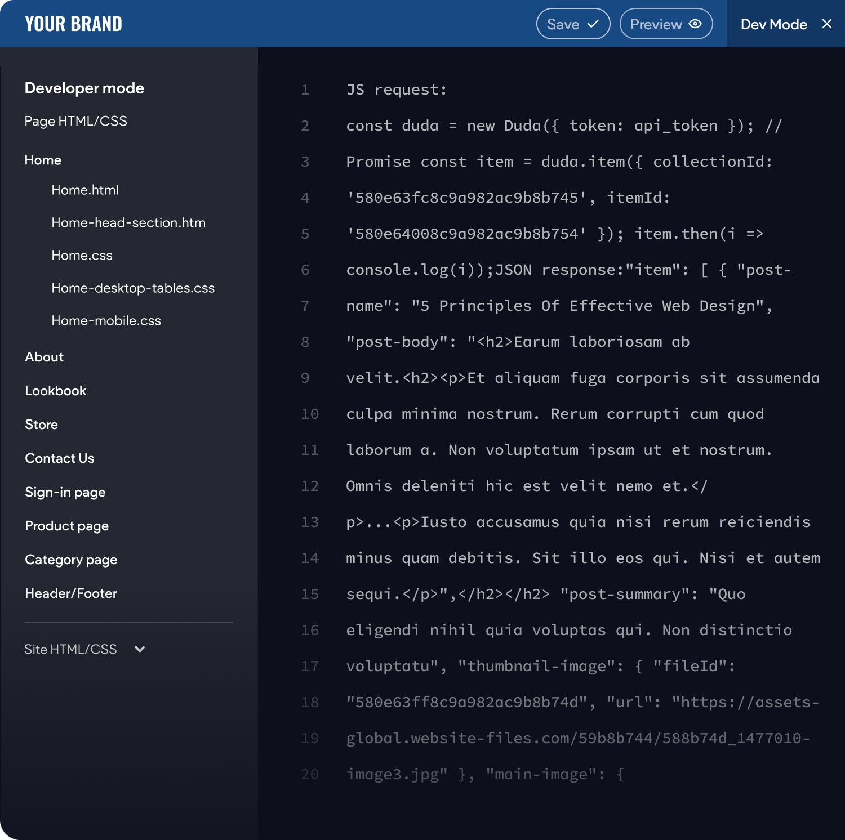Click line 18 with '580e63ff8c9a982ac9b8b74d'
845x840 pixels.
point(583,702)
